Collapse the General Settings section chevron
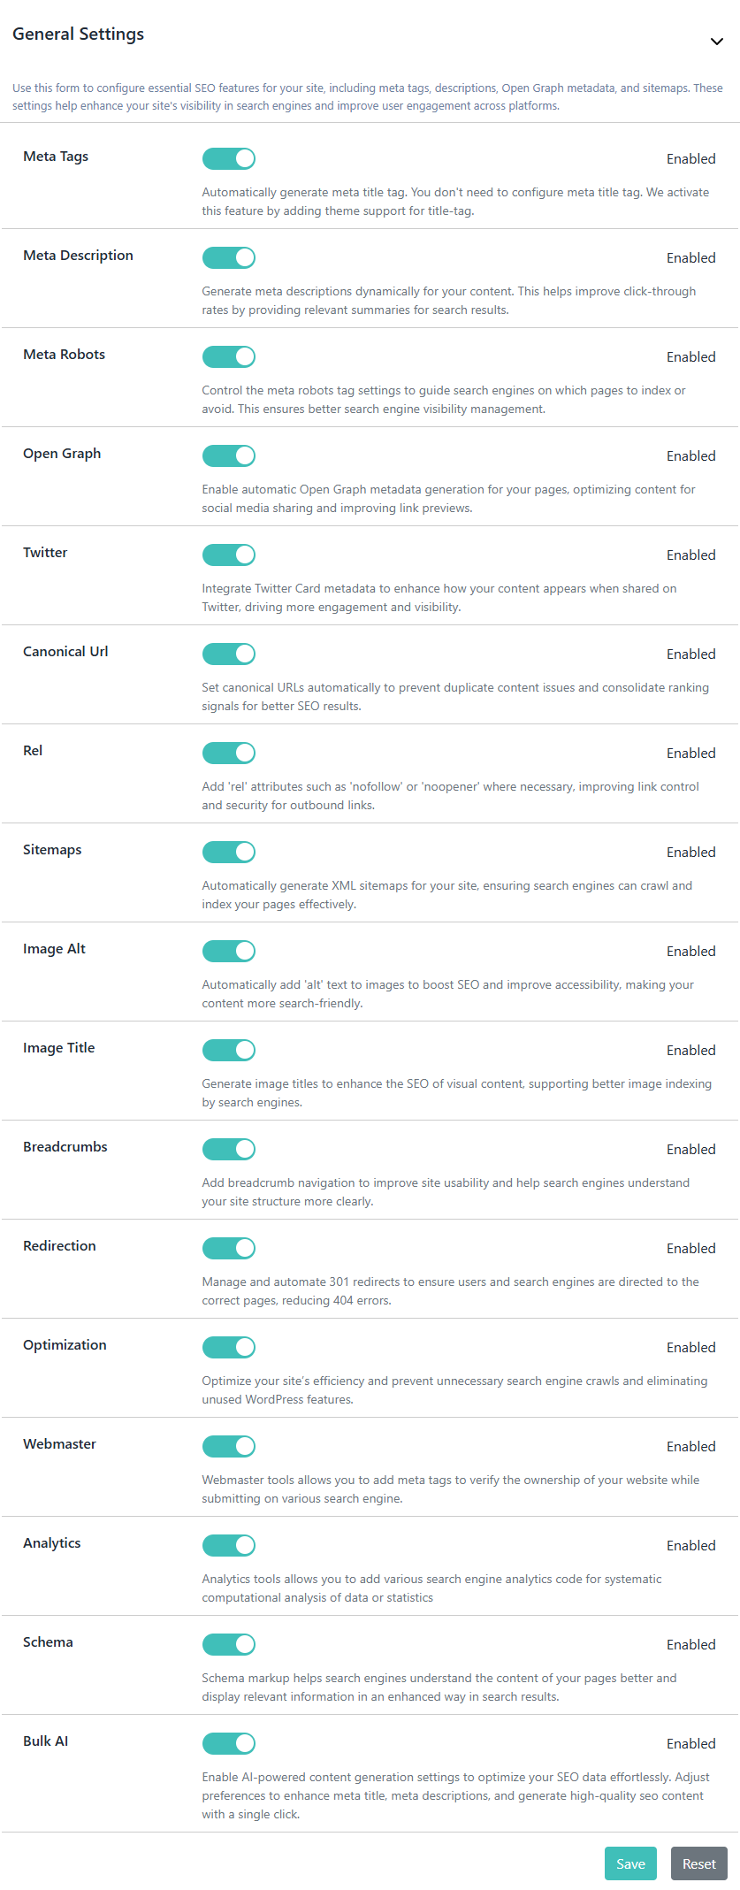The image size is (740, 1890). tap(717, 42)
